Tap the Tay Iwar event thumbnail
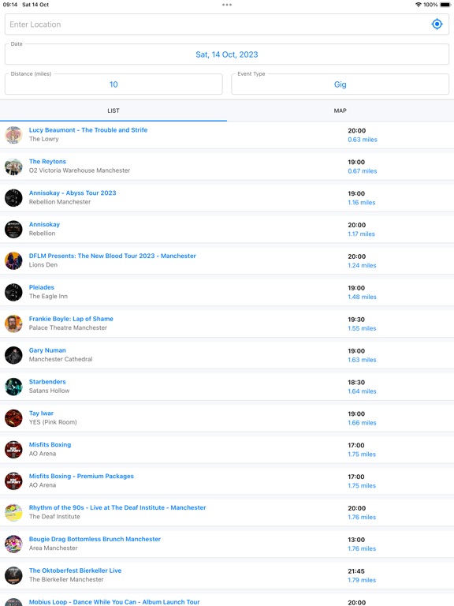This screenshot has height=606, width=454. coord(13,418)
